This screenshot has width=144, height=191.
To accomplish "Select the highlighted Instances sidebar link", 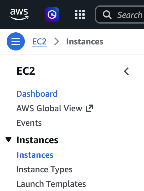I will [x=35, y=155].
